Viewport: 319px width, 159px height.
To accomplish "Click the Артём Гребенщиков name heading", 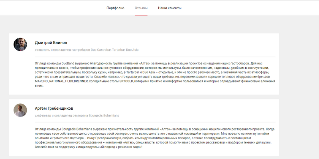I will pyautogui.click(x=54, y=108).
